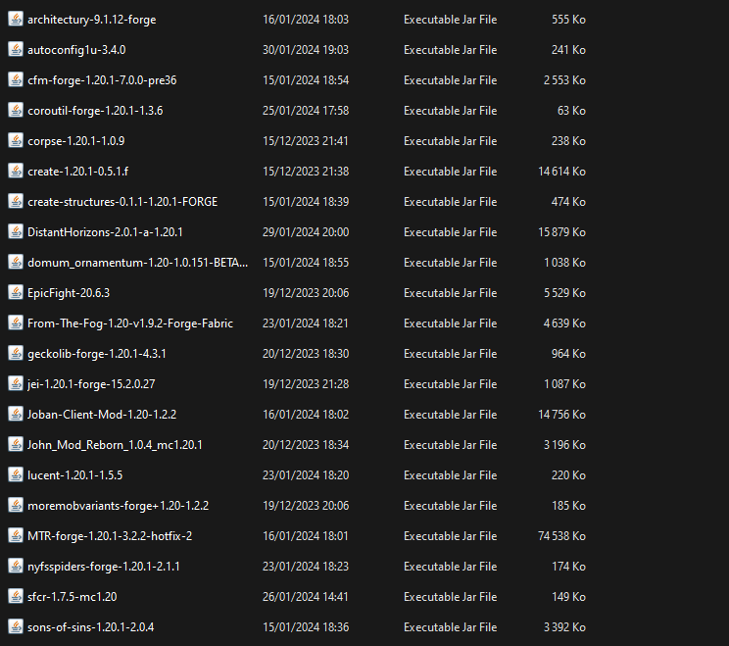Select file name create-structures-0.1.1-1.20.1-FORGE

click(x=122, y=202)
